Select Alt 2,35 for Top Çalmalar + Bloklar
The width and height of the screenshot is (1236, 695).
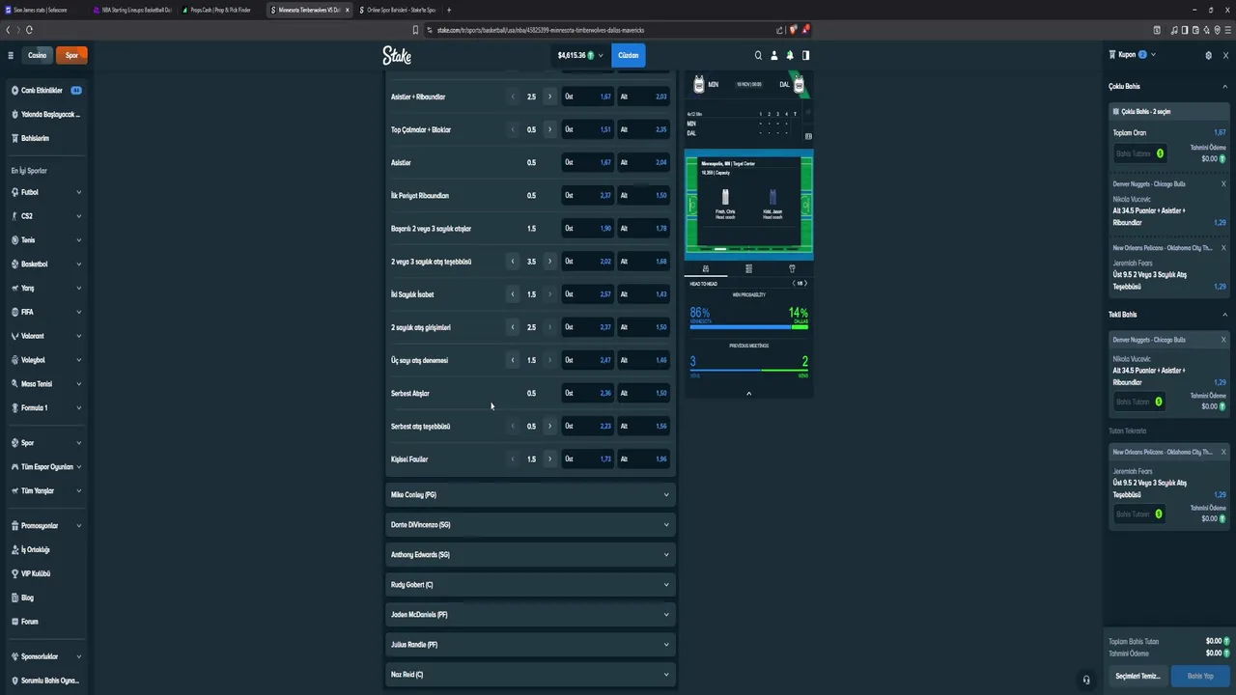pyautogui.click(x=643, y=129)
